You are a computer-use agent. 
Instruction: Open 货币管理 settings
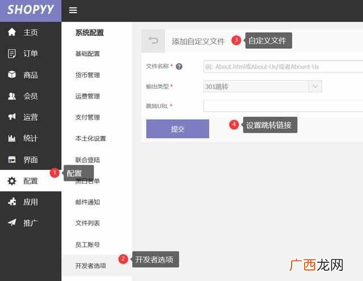(x=87, y=75)
